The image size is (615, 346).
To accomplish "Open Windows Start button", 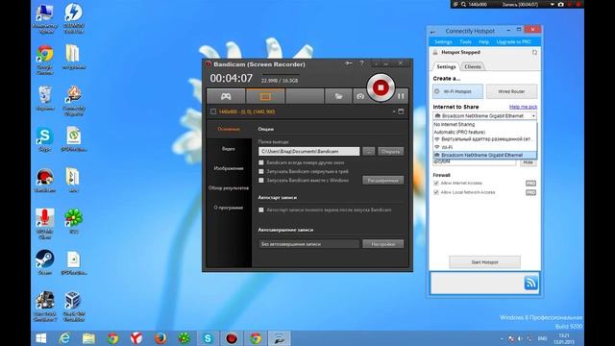I will coord(40,338).
